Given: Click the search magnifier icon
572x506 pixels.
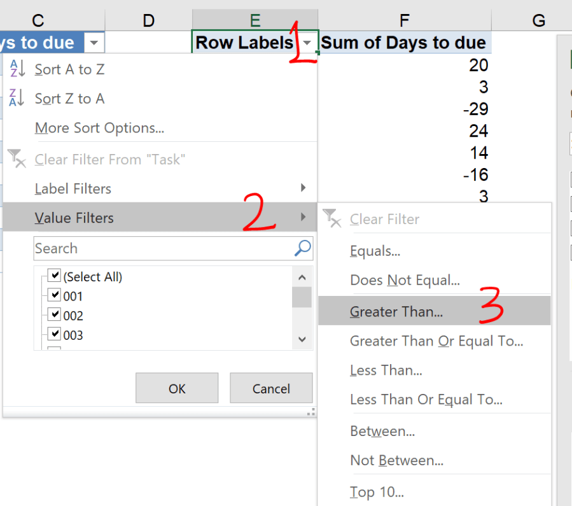Looking at the screenshot, I should 303,248.
